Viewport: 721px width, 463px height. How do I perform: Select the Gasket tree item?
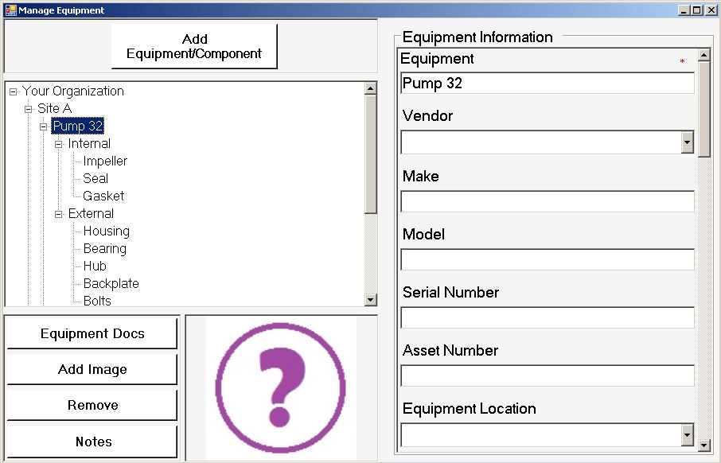click(x=103, y=196)
